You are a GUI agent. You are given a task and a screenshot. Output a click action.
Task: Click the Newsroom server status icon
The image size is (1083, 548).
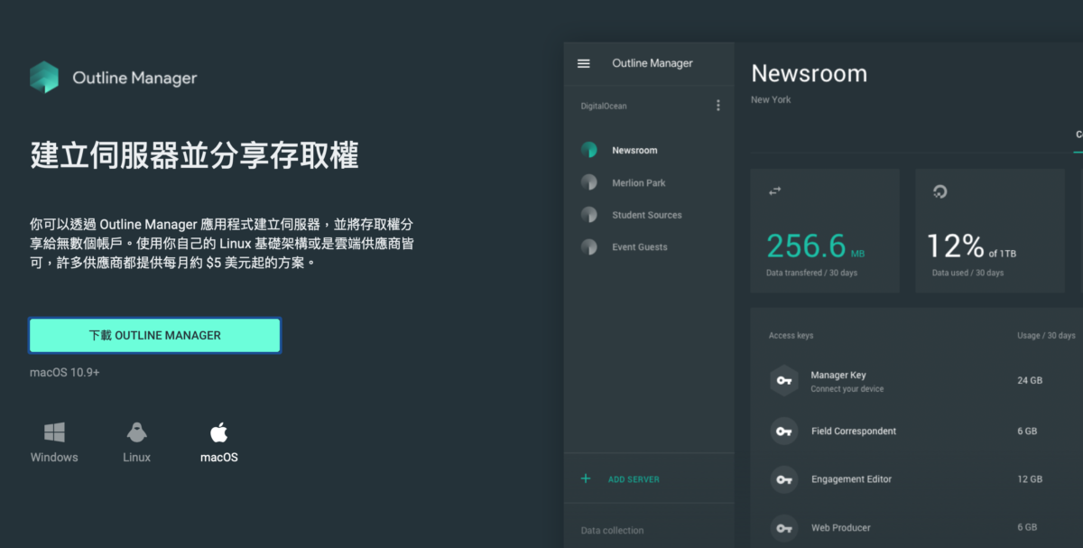(589, 150)
